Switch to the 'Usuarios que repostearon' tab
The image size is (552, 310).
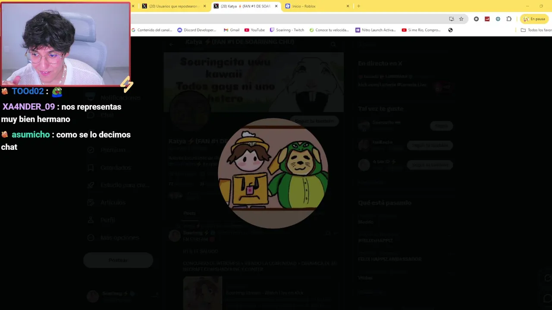[x=171, y=6]
